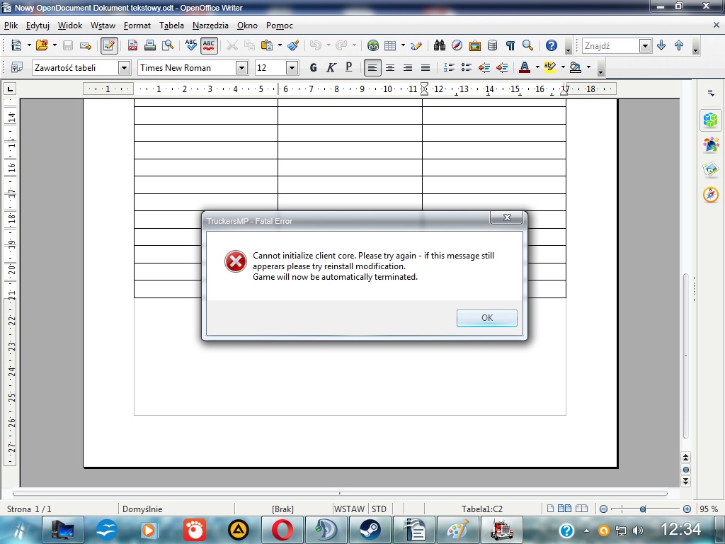Image resolution: width=725 pixels, height=544 pixels.
Task: Show drawing functions pencil icon
Action: click(416, 45)
